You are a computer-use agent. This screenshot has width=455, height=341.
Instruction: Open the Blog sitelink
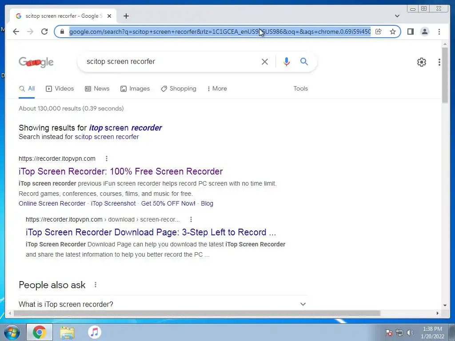[x=207, y=203]
